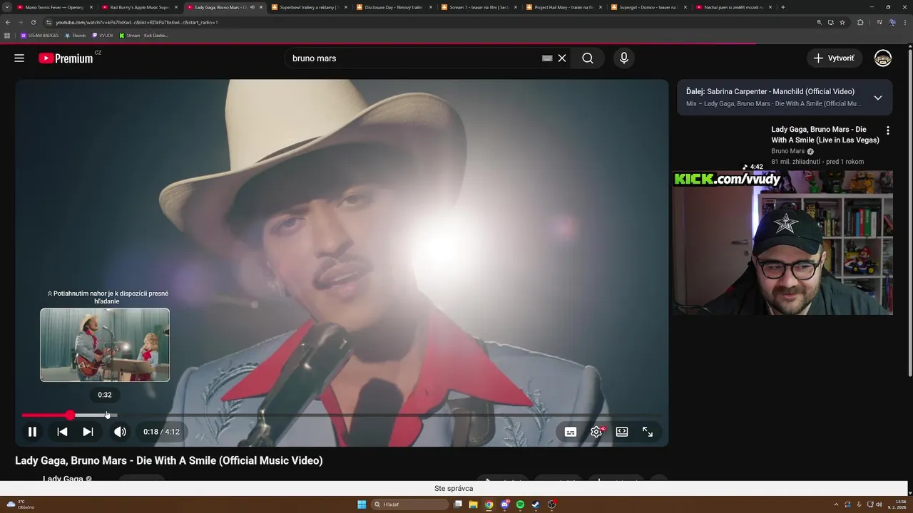913x513 pixels.
Task: Open a new browser tab
Action: [x=783, y=7]
